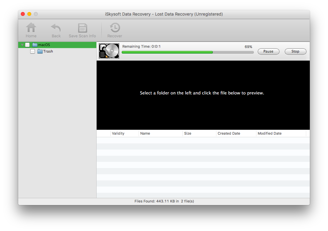Viewport: 328px width, 231px height.
Task: Go to the Home screen icon
Action: (x=31, y=28)
